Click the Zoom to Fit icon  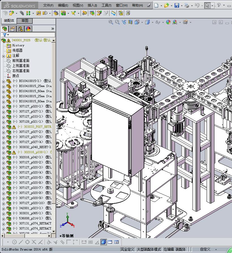[111, 22]
